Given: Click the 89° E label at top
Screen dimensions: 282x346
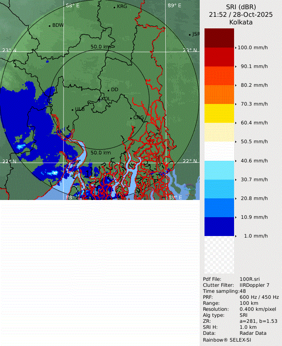Looking at the screenshot, I should tap(174, 6).
